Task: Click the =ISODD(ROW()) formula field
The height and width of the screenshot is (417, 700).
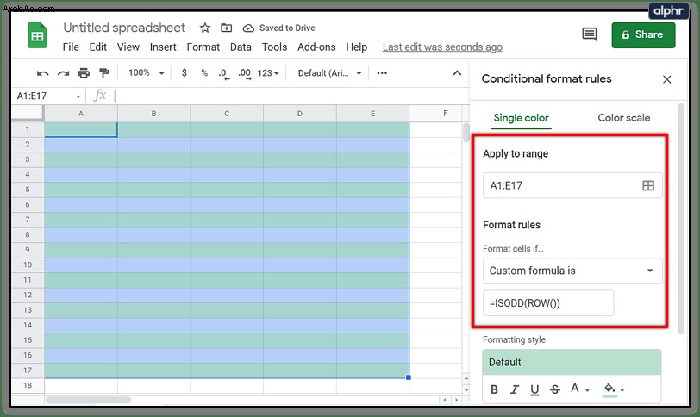Action: 548,303
